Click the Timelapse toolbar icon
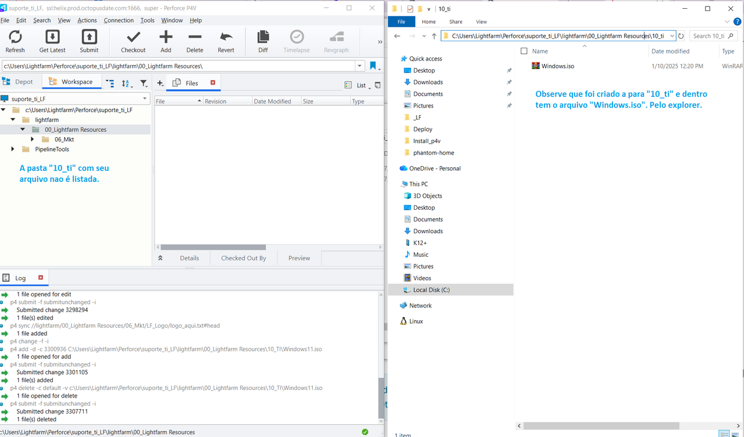This screenshot has width=744, height=437. click(x=297, y=37)
